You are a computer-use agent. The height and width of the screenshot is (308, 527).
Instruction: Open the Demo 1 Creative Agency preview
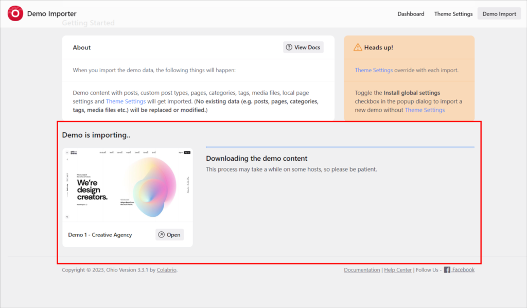point(169,235)
